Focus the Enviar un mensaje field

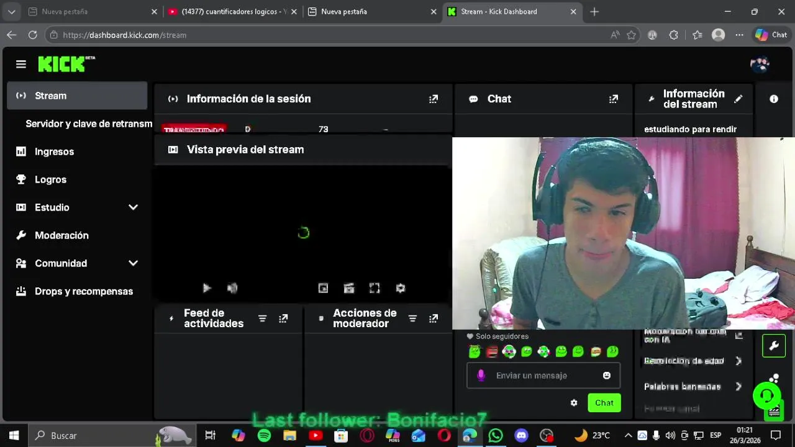543,376
